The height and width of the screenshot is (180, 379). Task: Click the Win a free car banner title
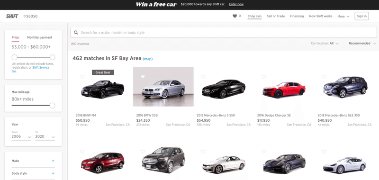[x=156, y=4]
